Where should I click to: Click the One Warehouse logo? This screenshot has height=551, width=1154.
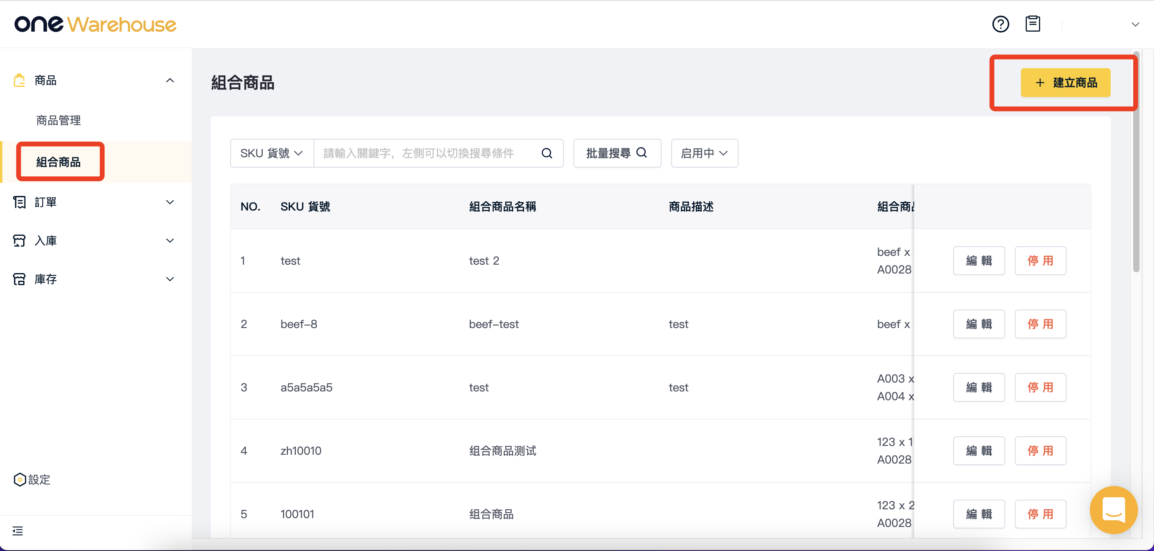pos(95,24)
